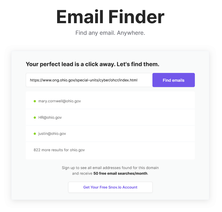The width and height of the screenshot is (222, 212).
Task: Open the Get Your Free Snov.io Account button
Action: point(110,187)
